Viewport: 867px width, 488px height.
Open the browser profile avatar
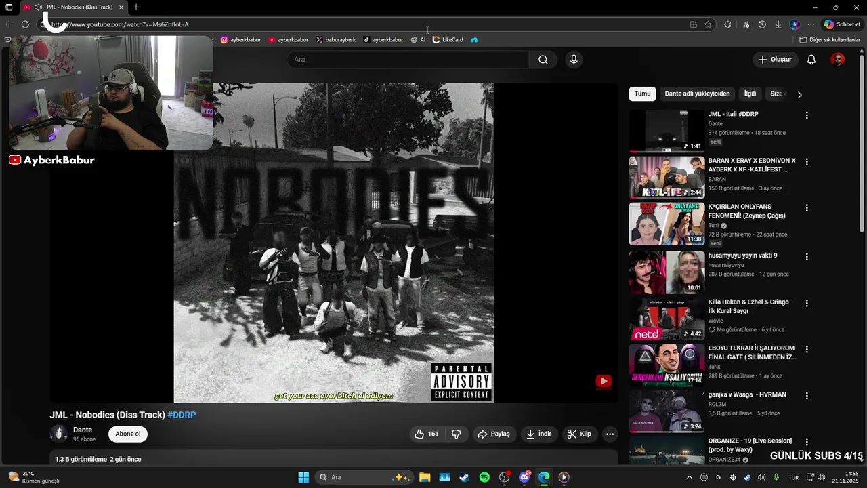tap(795, 24)
